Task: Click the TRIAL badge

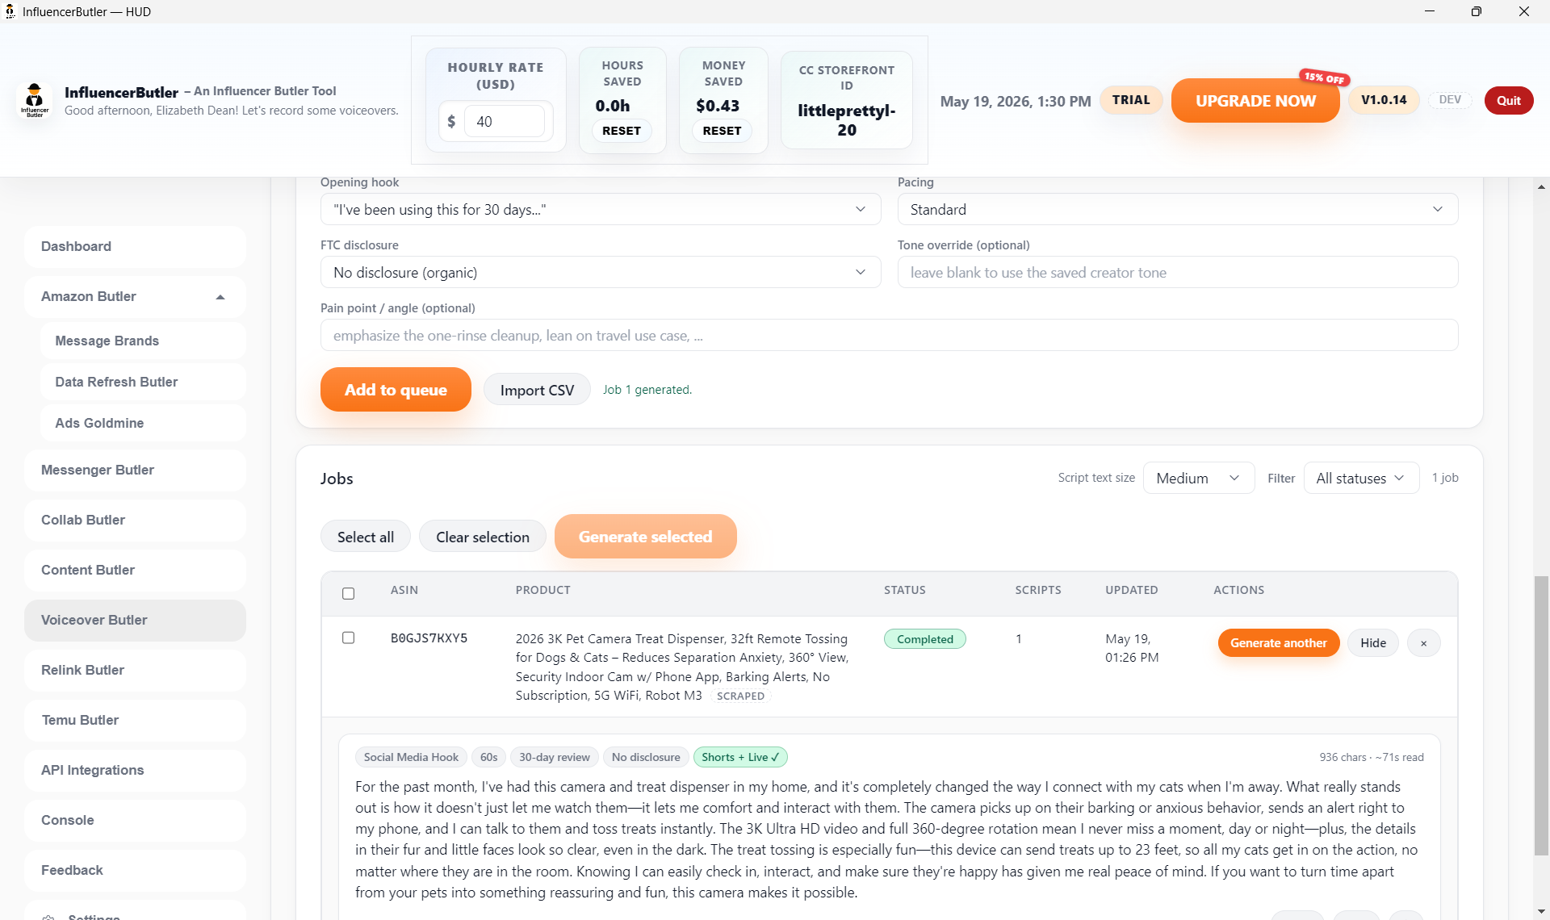Action: (1130, 100)
